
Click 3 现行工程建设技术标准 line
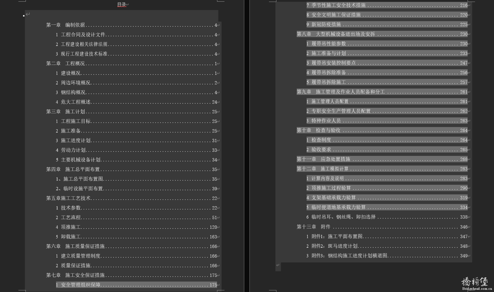tap(137, 54)
